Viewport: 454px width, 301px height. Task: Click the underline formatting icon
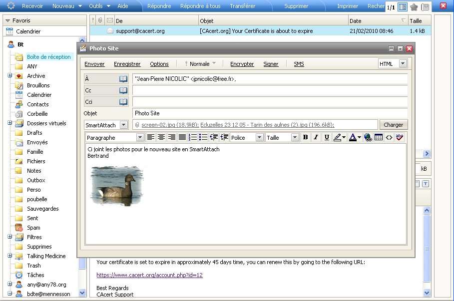[327, 137]
